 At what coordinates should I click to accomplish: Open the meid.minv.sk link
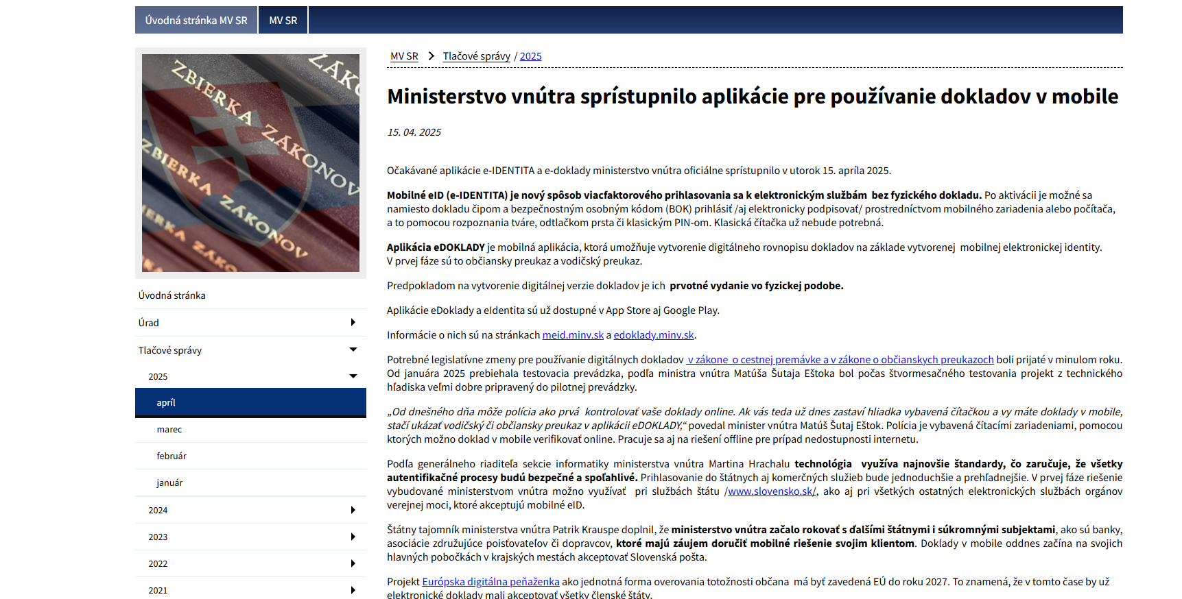[x=573, y=335]
